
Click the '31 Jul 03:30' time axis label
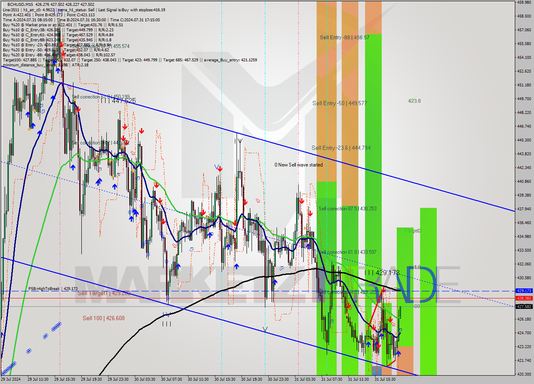(305, 379)
